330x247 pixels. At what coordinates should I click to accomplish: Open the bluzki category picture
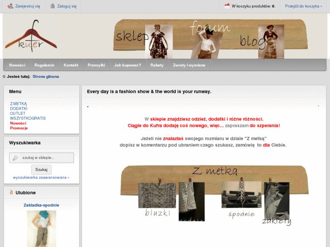pos(157,195)
